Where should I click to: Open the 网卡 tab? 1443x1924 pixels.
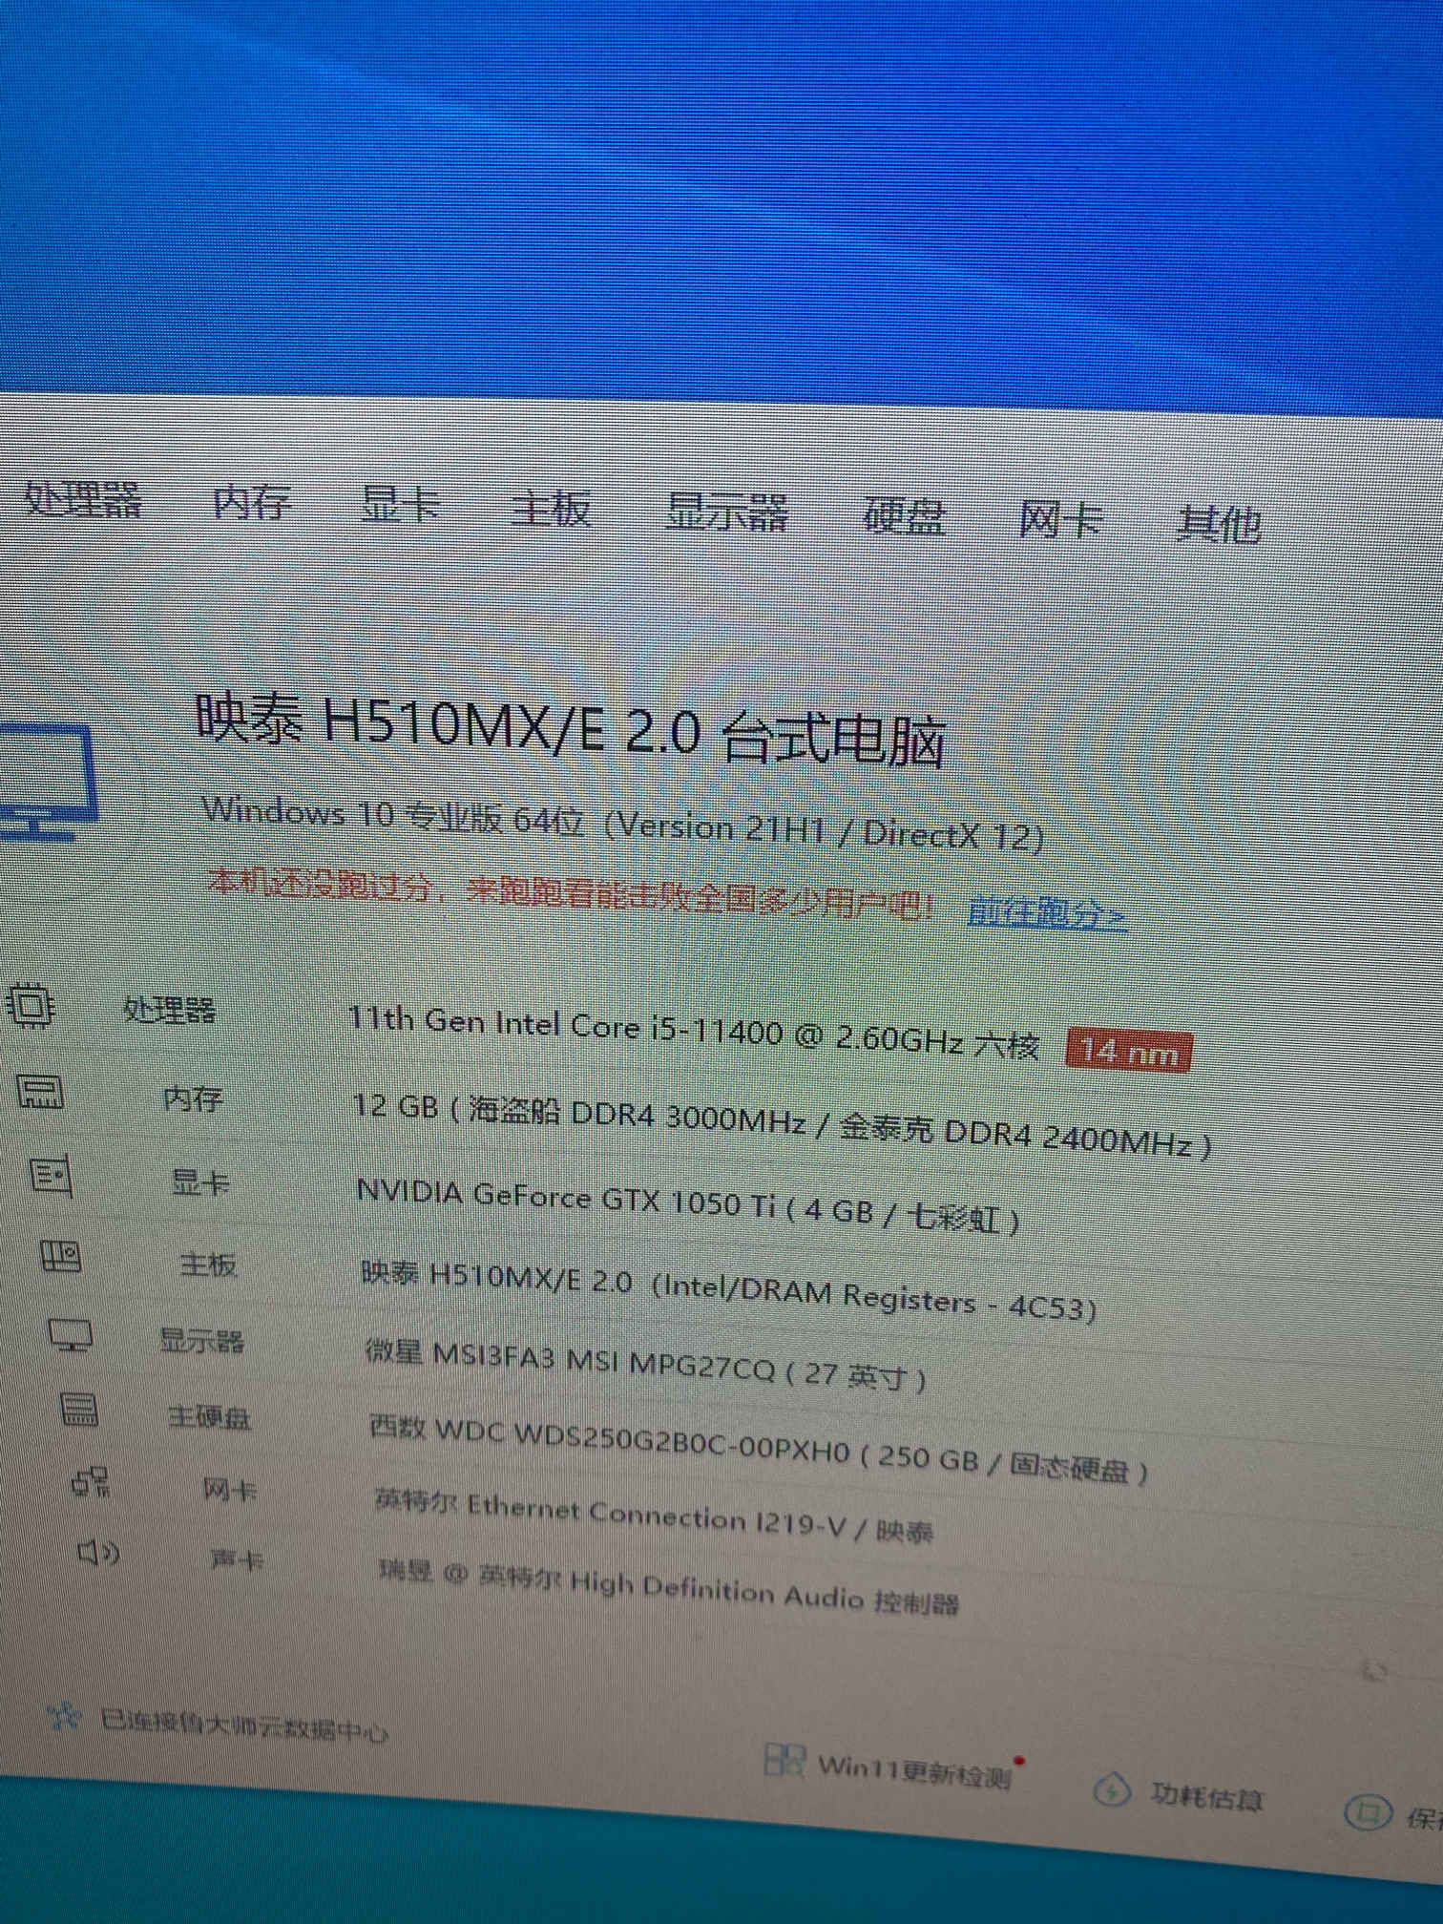click(x=1061, y=520)
